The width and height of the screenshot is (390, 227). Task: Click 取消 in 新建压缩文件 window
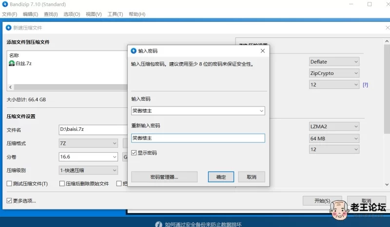coord(367,201)
